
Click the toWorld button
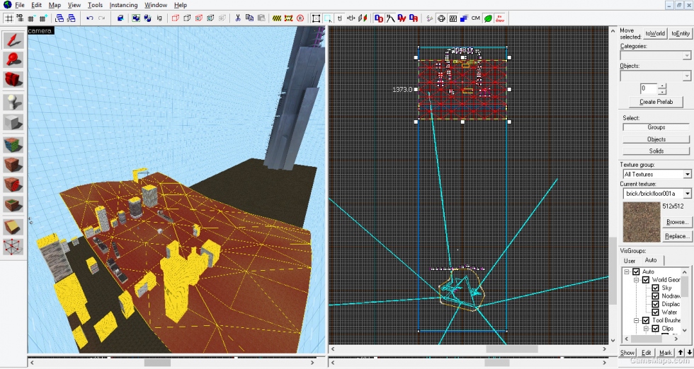tap(655, 34)
